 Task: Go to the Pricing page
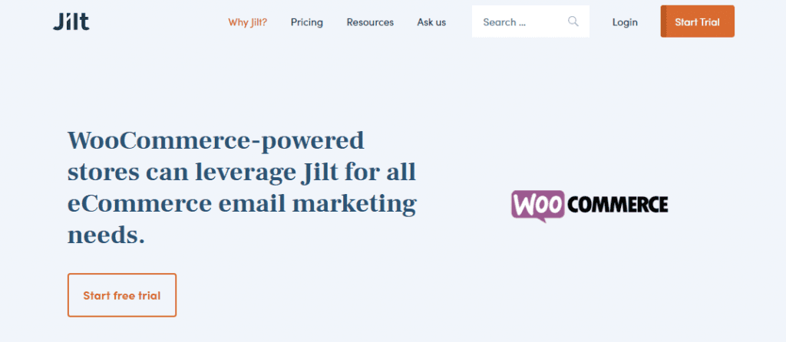[307, 22]
